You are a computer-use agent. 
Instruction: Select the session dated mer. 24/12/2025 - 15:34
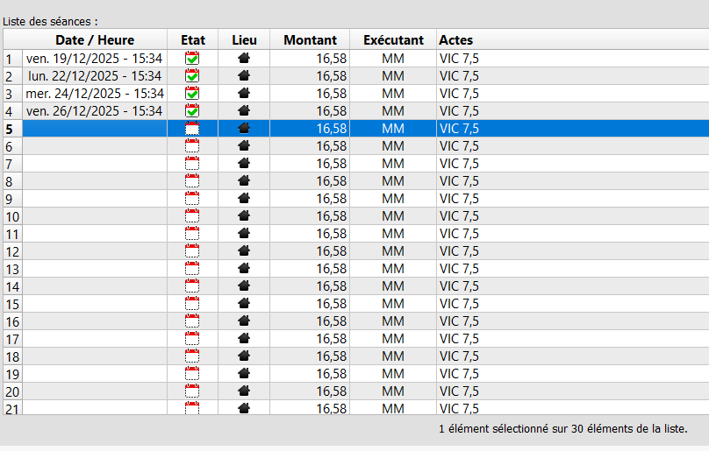pyautogui.click(x=94, y=94)
